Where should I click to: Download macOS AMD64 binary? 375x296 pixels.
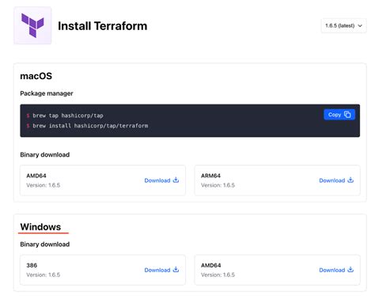click(x=161, y=180)
